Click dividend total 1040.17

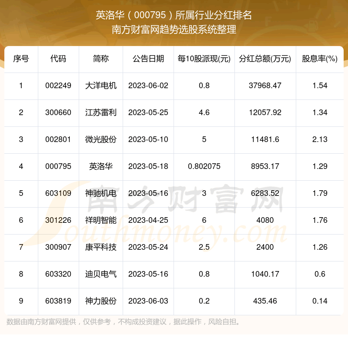click(265, 274)
